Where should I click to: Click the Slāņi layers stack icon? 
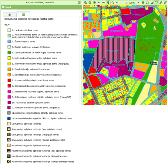coord(3,7)
